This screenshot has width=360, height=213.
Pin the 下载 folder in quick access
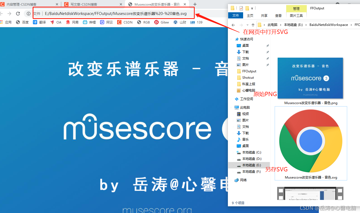(x=267, y=52)
